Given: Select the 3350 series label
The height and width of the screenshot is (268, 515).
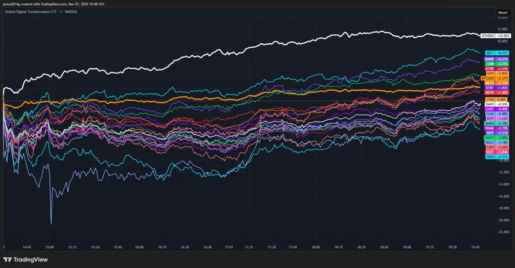Looking at the screenshot, I should [x=490, y=99].
